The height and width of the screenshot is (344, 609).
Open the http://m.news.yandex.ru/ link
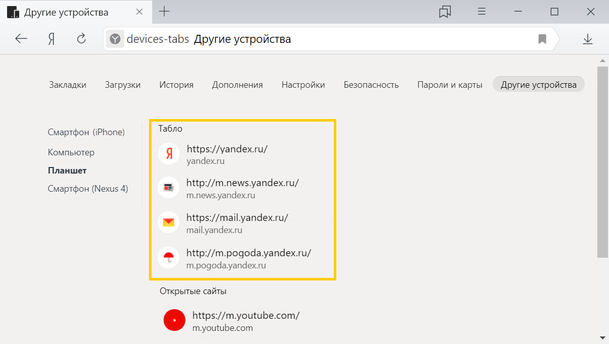point(242,183)
